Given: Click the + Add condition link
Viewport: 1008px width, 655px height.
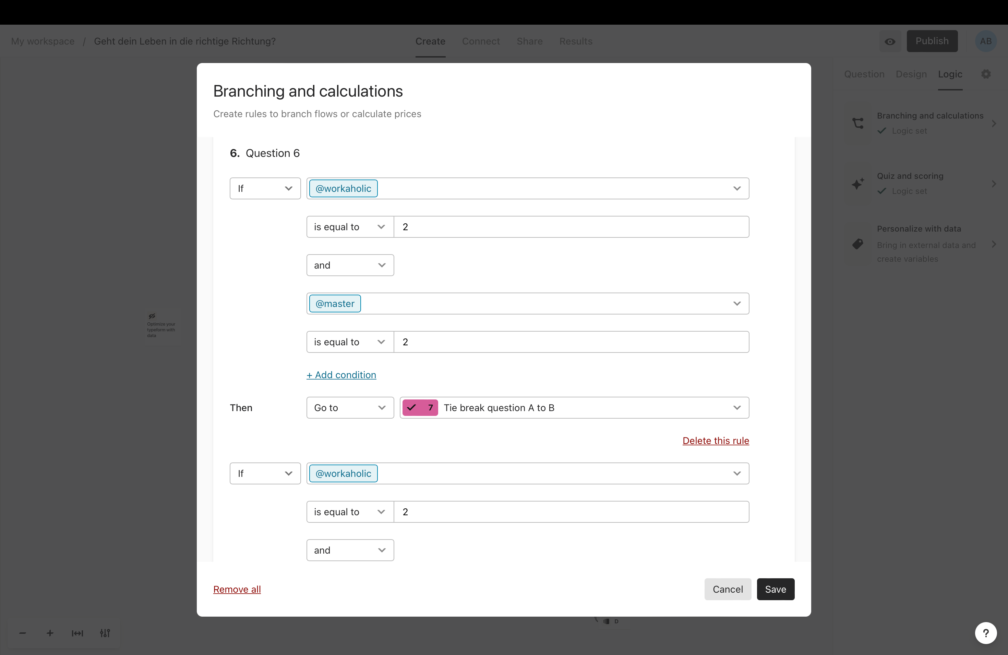Looking at the screenshot, I should (341, 375).
